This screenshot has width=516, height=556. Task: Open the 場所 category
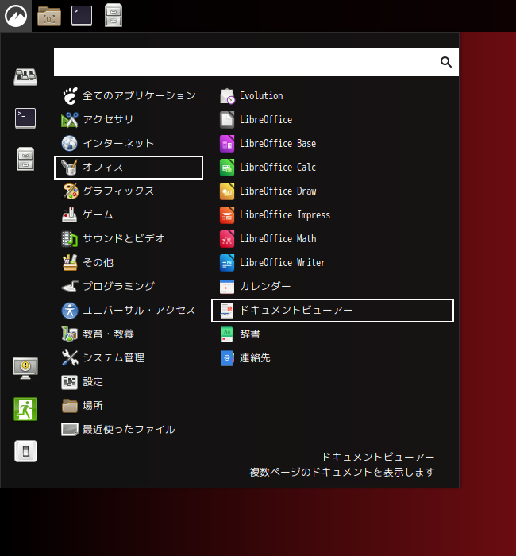tap(129, 406)
